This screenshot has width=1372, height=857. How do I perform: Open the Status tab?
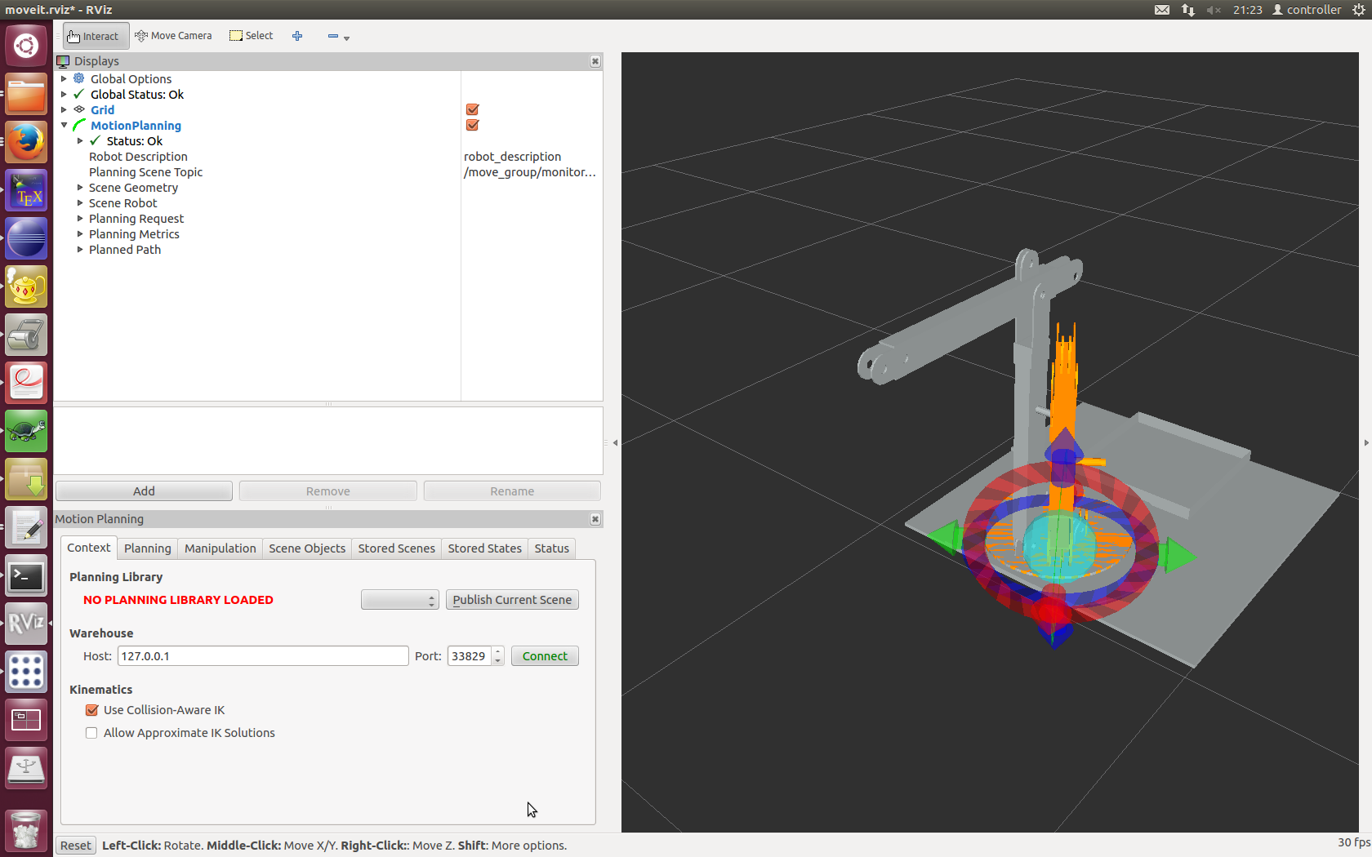point(551,548)
